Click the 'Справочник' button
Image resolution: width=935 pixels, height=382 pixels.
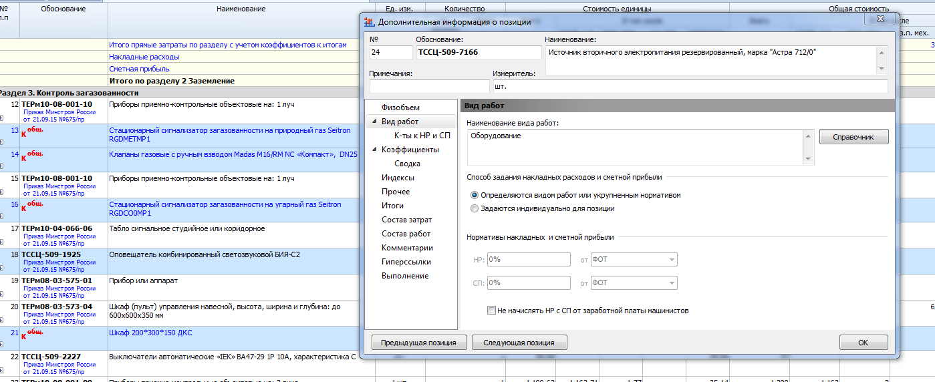click(x=853, y=137)
